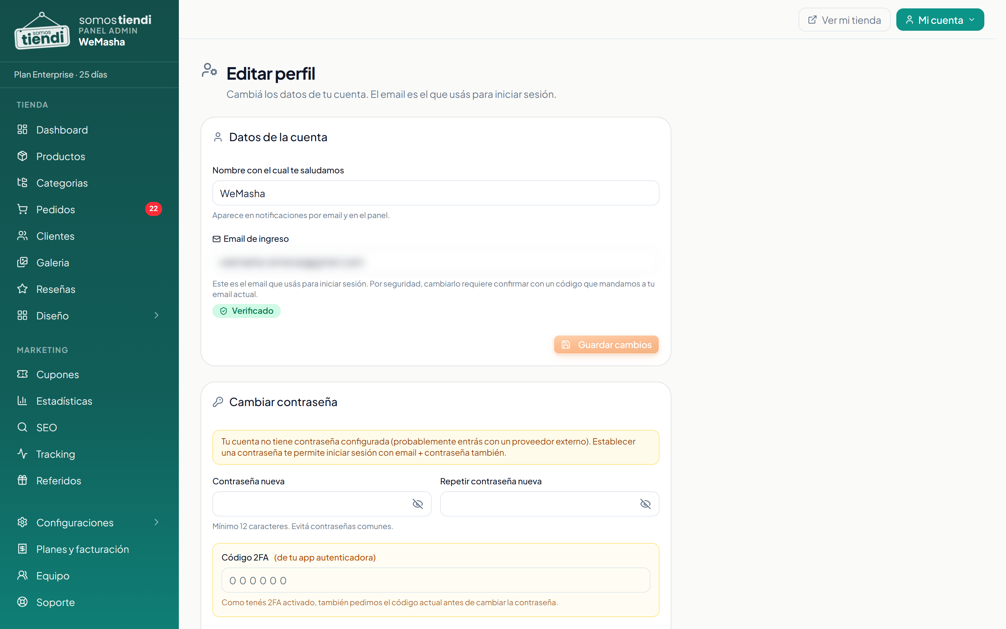Click the Planes y facturación receipt icon
This screenshot has width=1006, height=629.
(22, 549)
